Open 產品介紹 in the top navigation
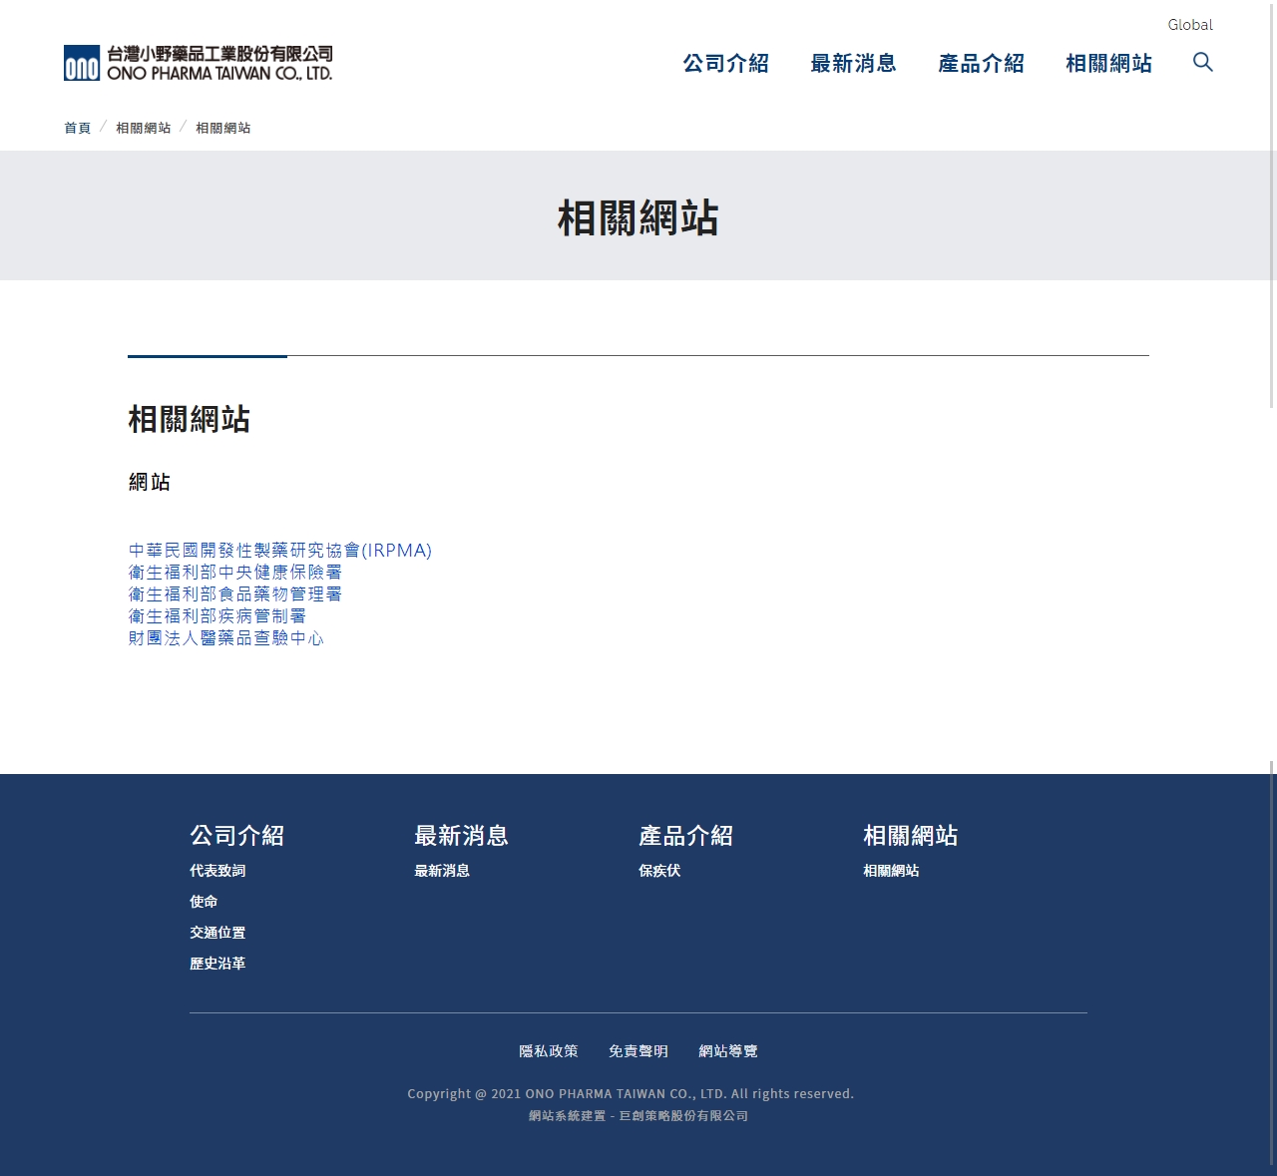1277x1176 pixels. pyautogui.click(x=982, y=64)
